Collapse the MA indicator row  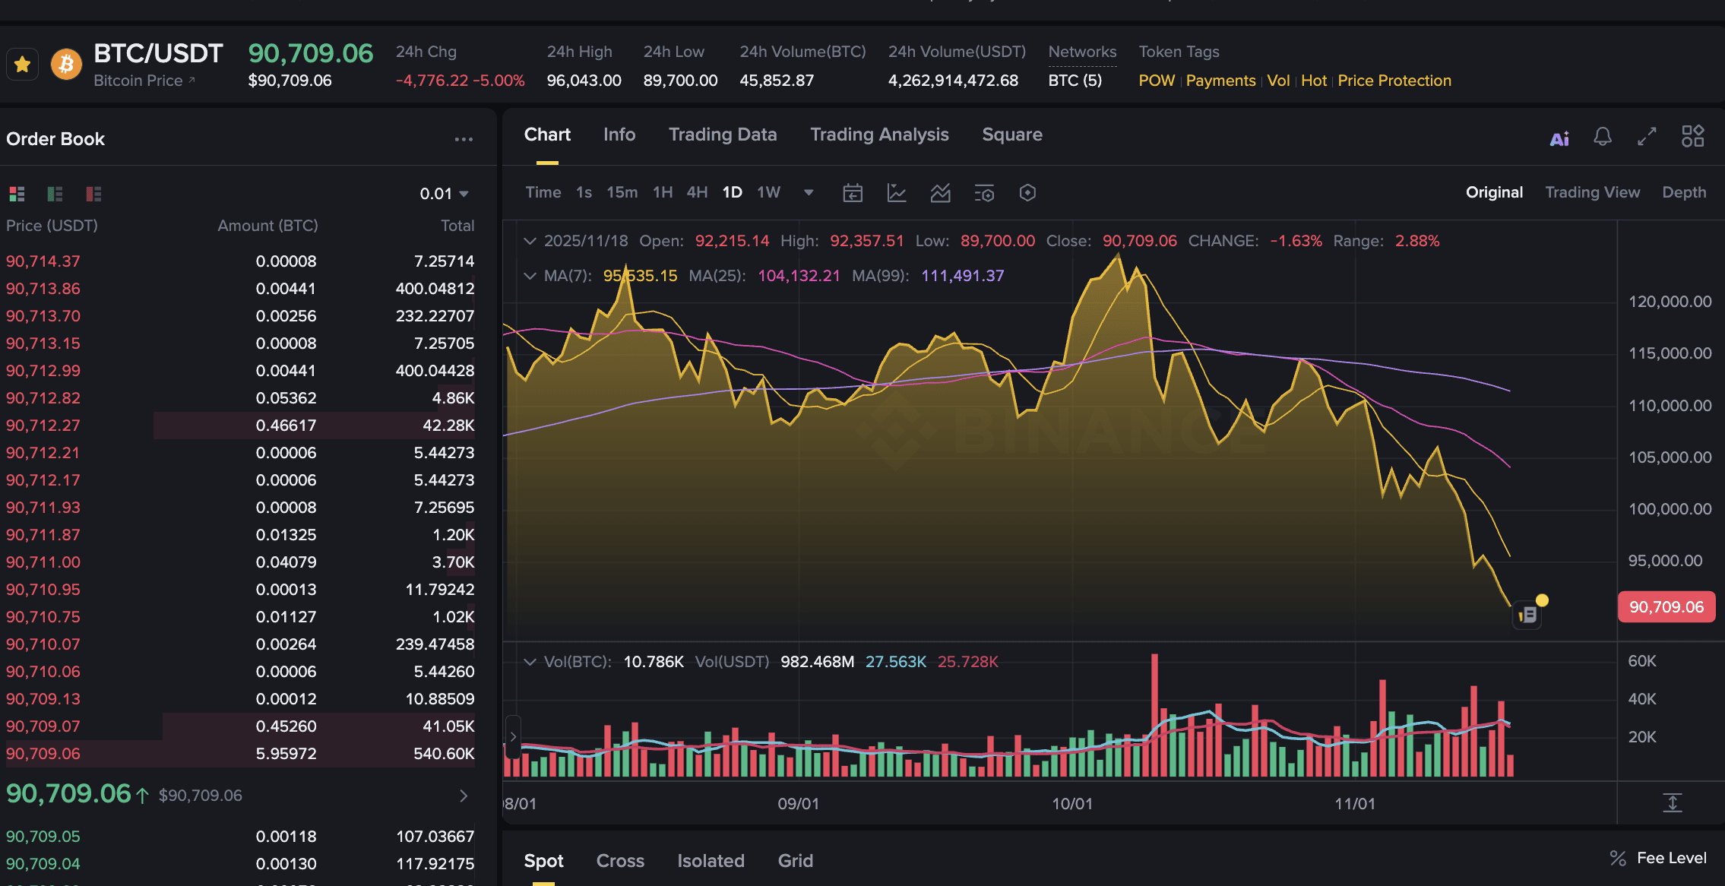530,276
